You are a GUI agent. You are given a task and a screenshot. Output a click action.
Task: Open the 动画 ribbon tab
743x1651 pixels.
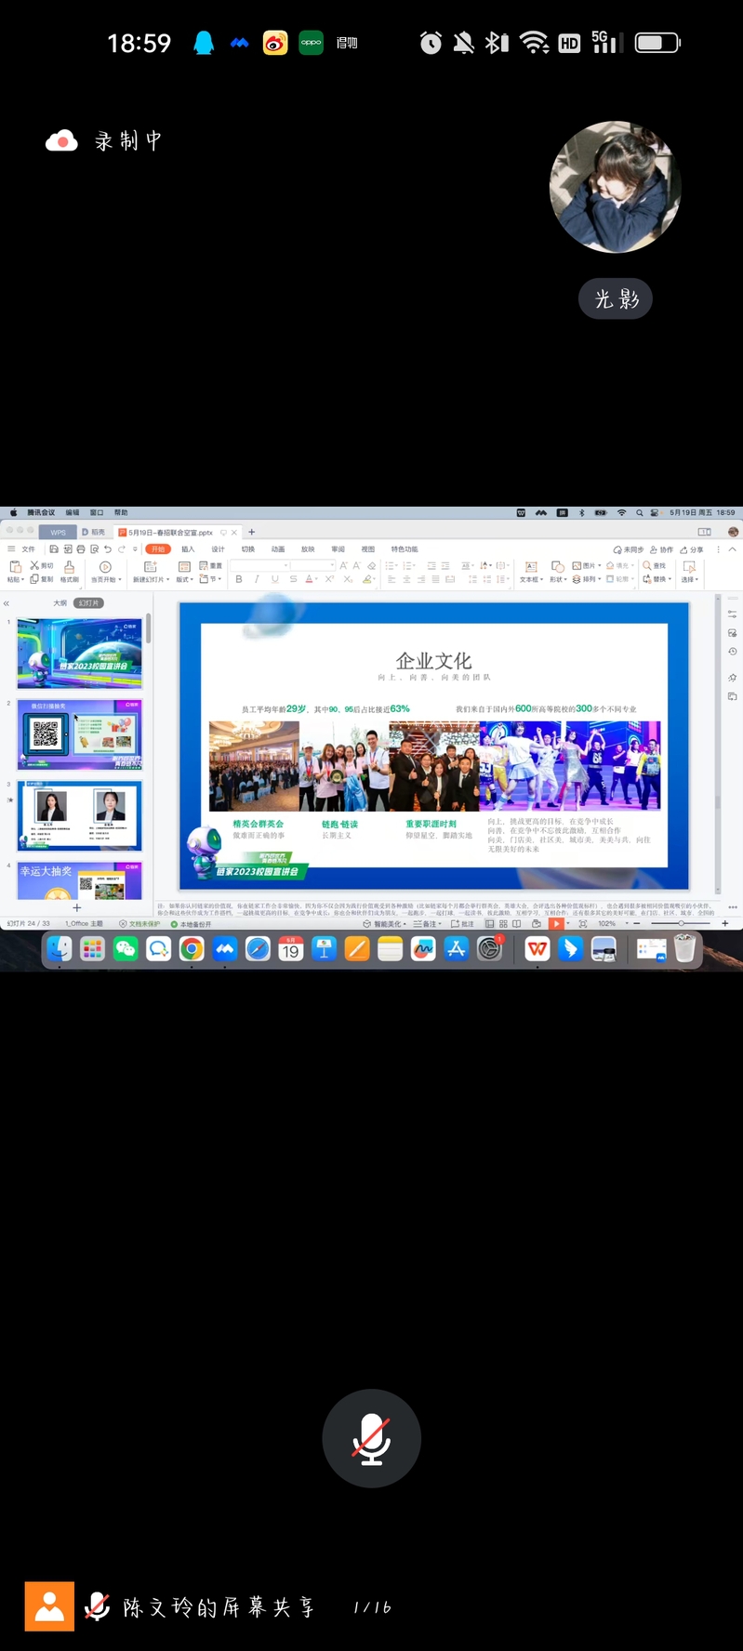[278, 549]
